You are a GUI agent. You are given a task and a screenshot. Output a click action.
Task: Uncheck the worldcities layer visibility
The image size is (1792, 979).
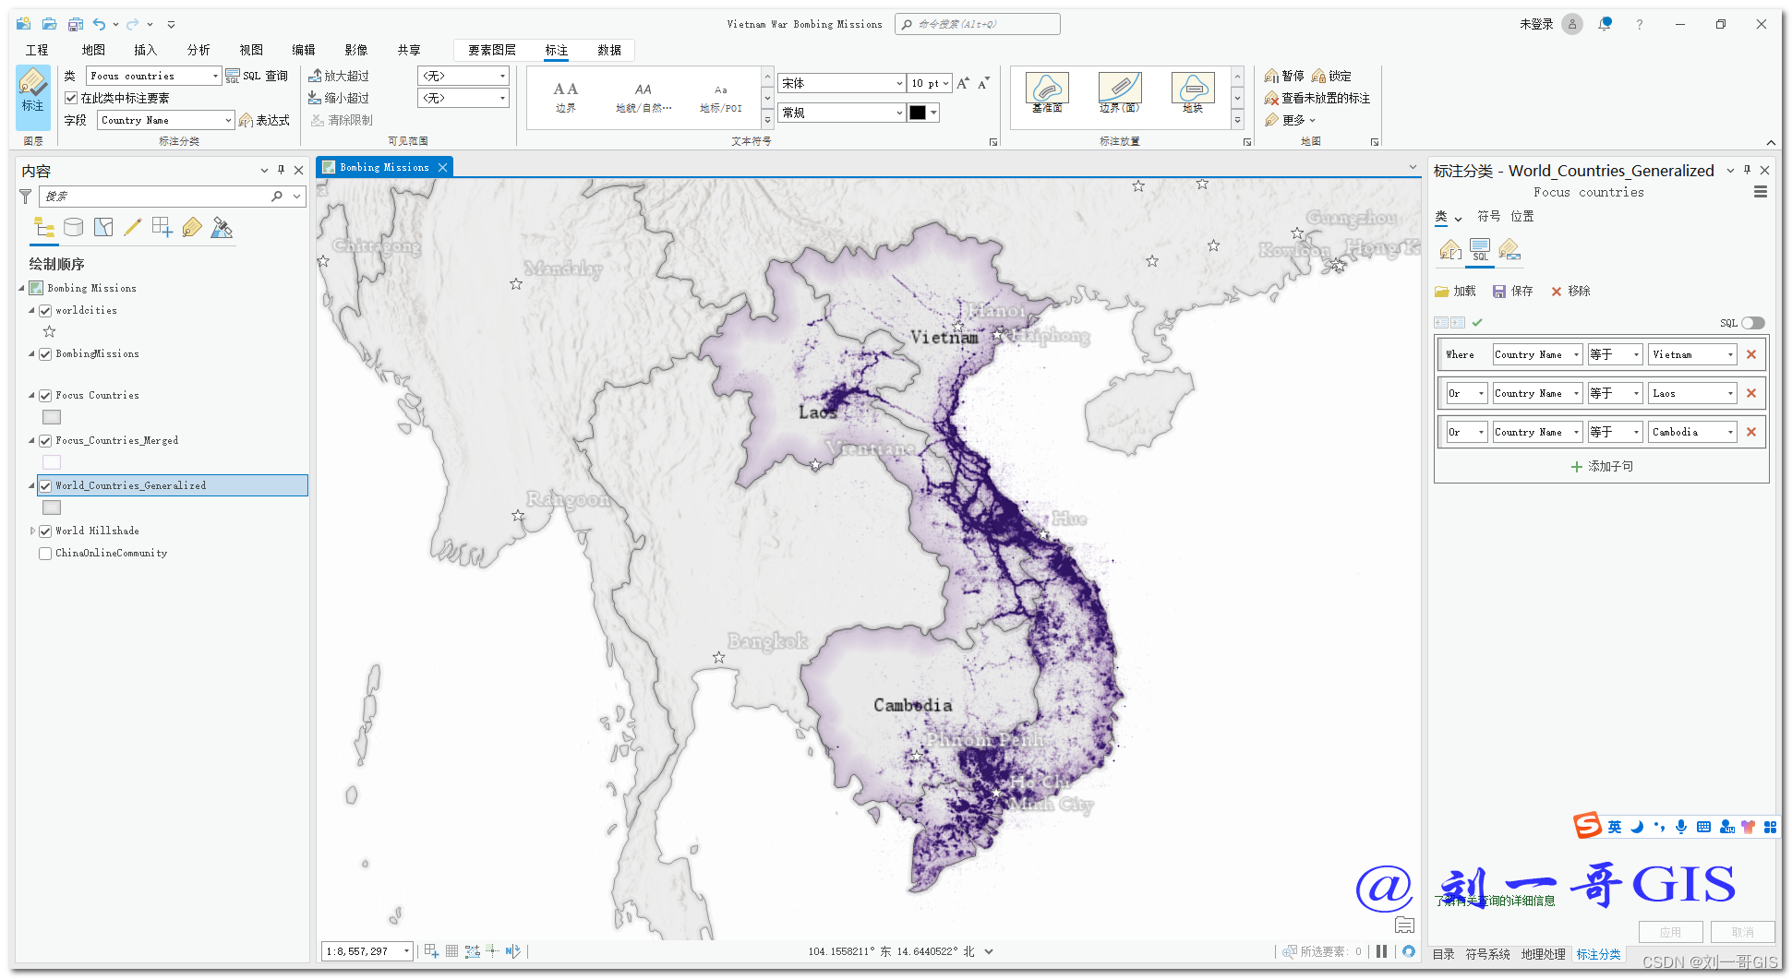pyautogui.click(x=45, y=311)
